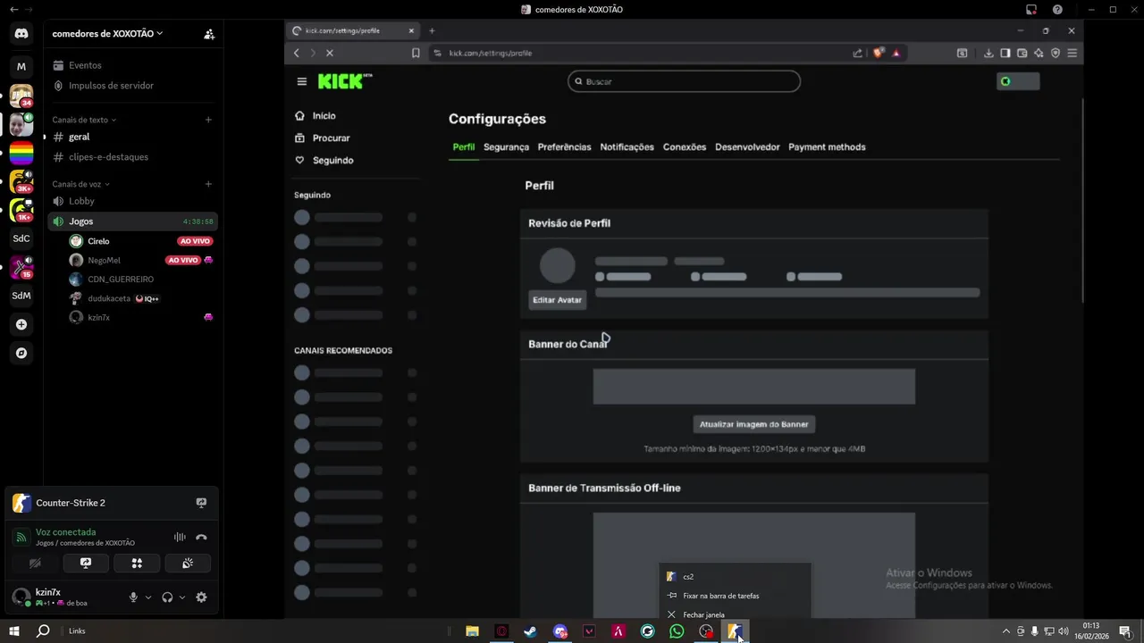Open new browser tab plus button
This screenshot has height=643, width=1144.
[x=432, y=30]
